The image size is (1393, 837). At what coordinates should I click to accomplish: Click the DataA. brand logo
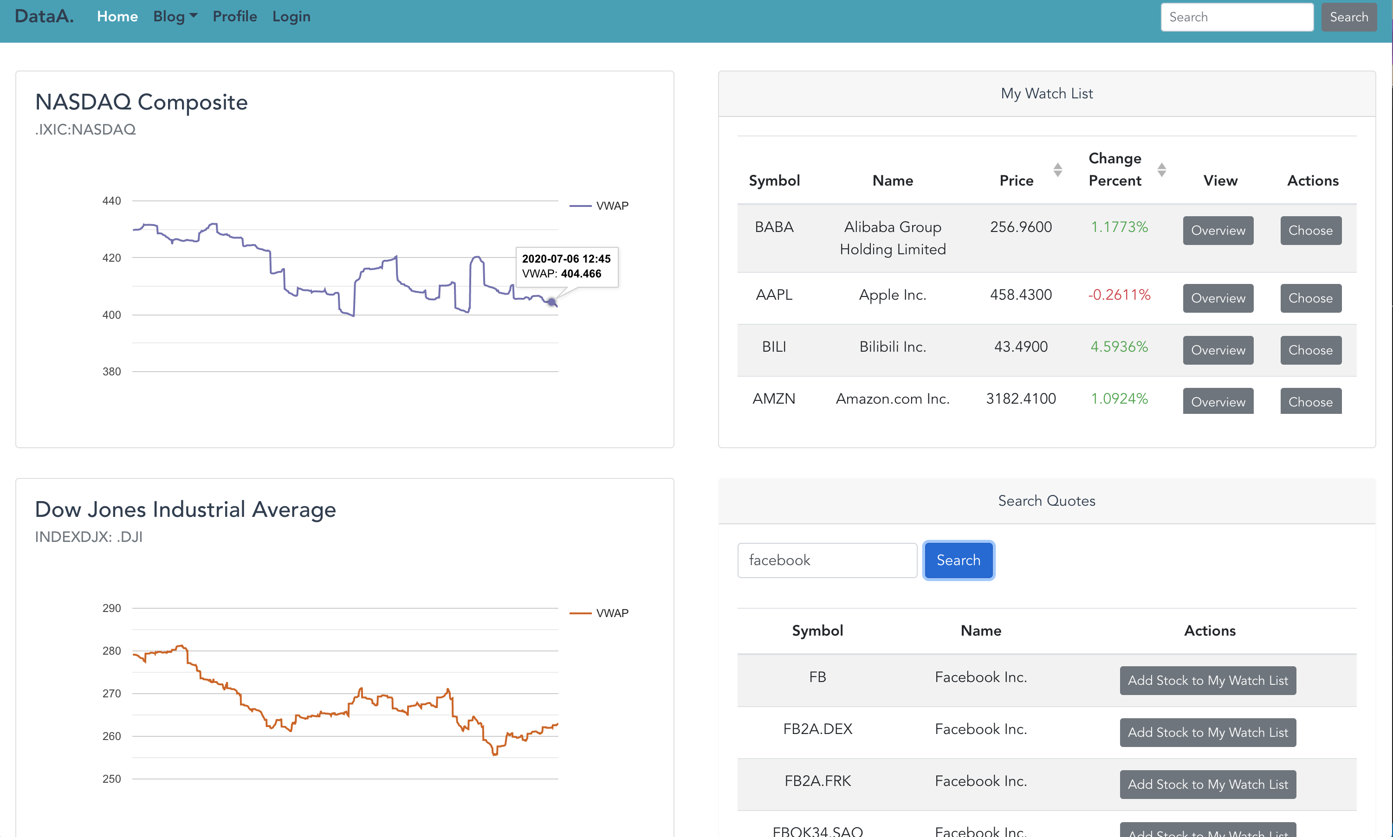pos(44,16)
